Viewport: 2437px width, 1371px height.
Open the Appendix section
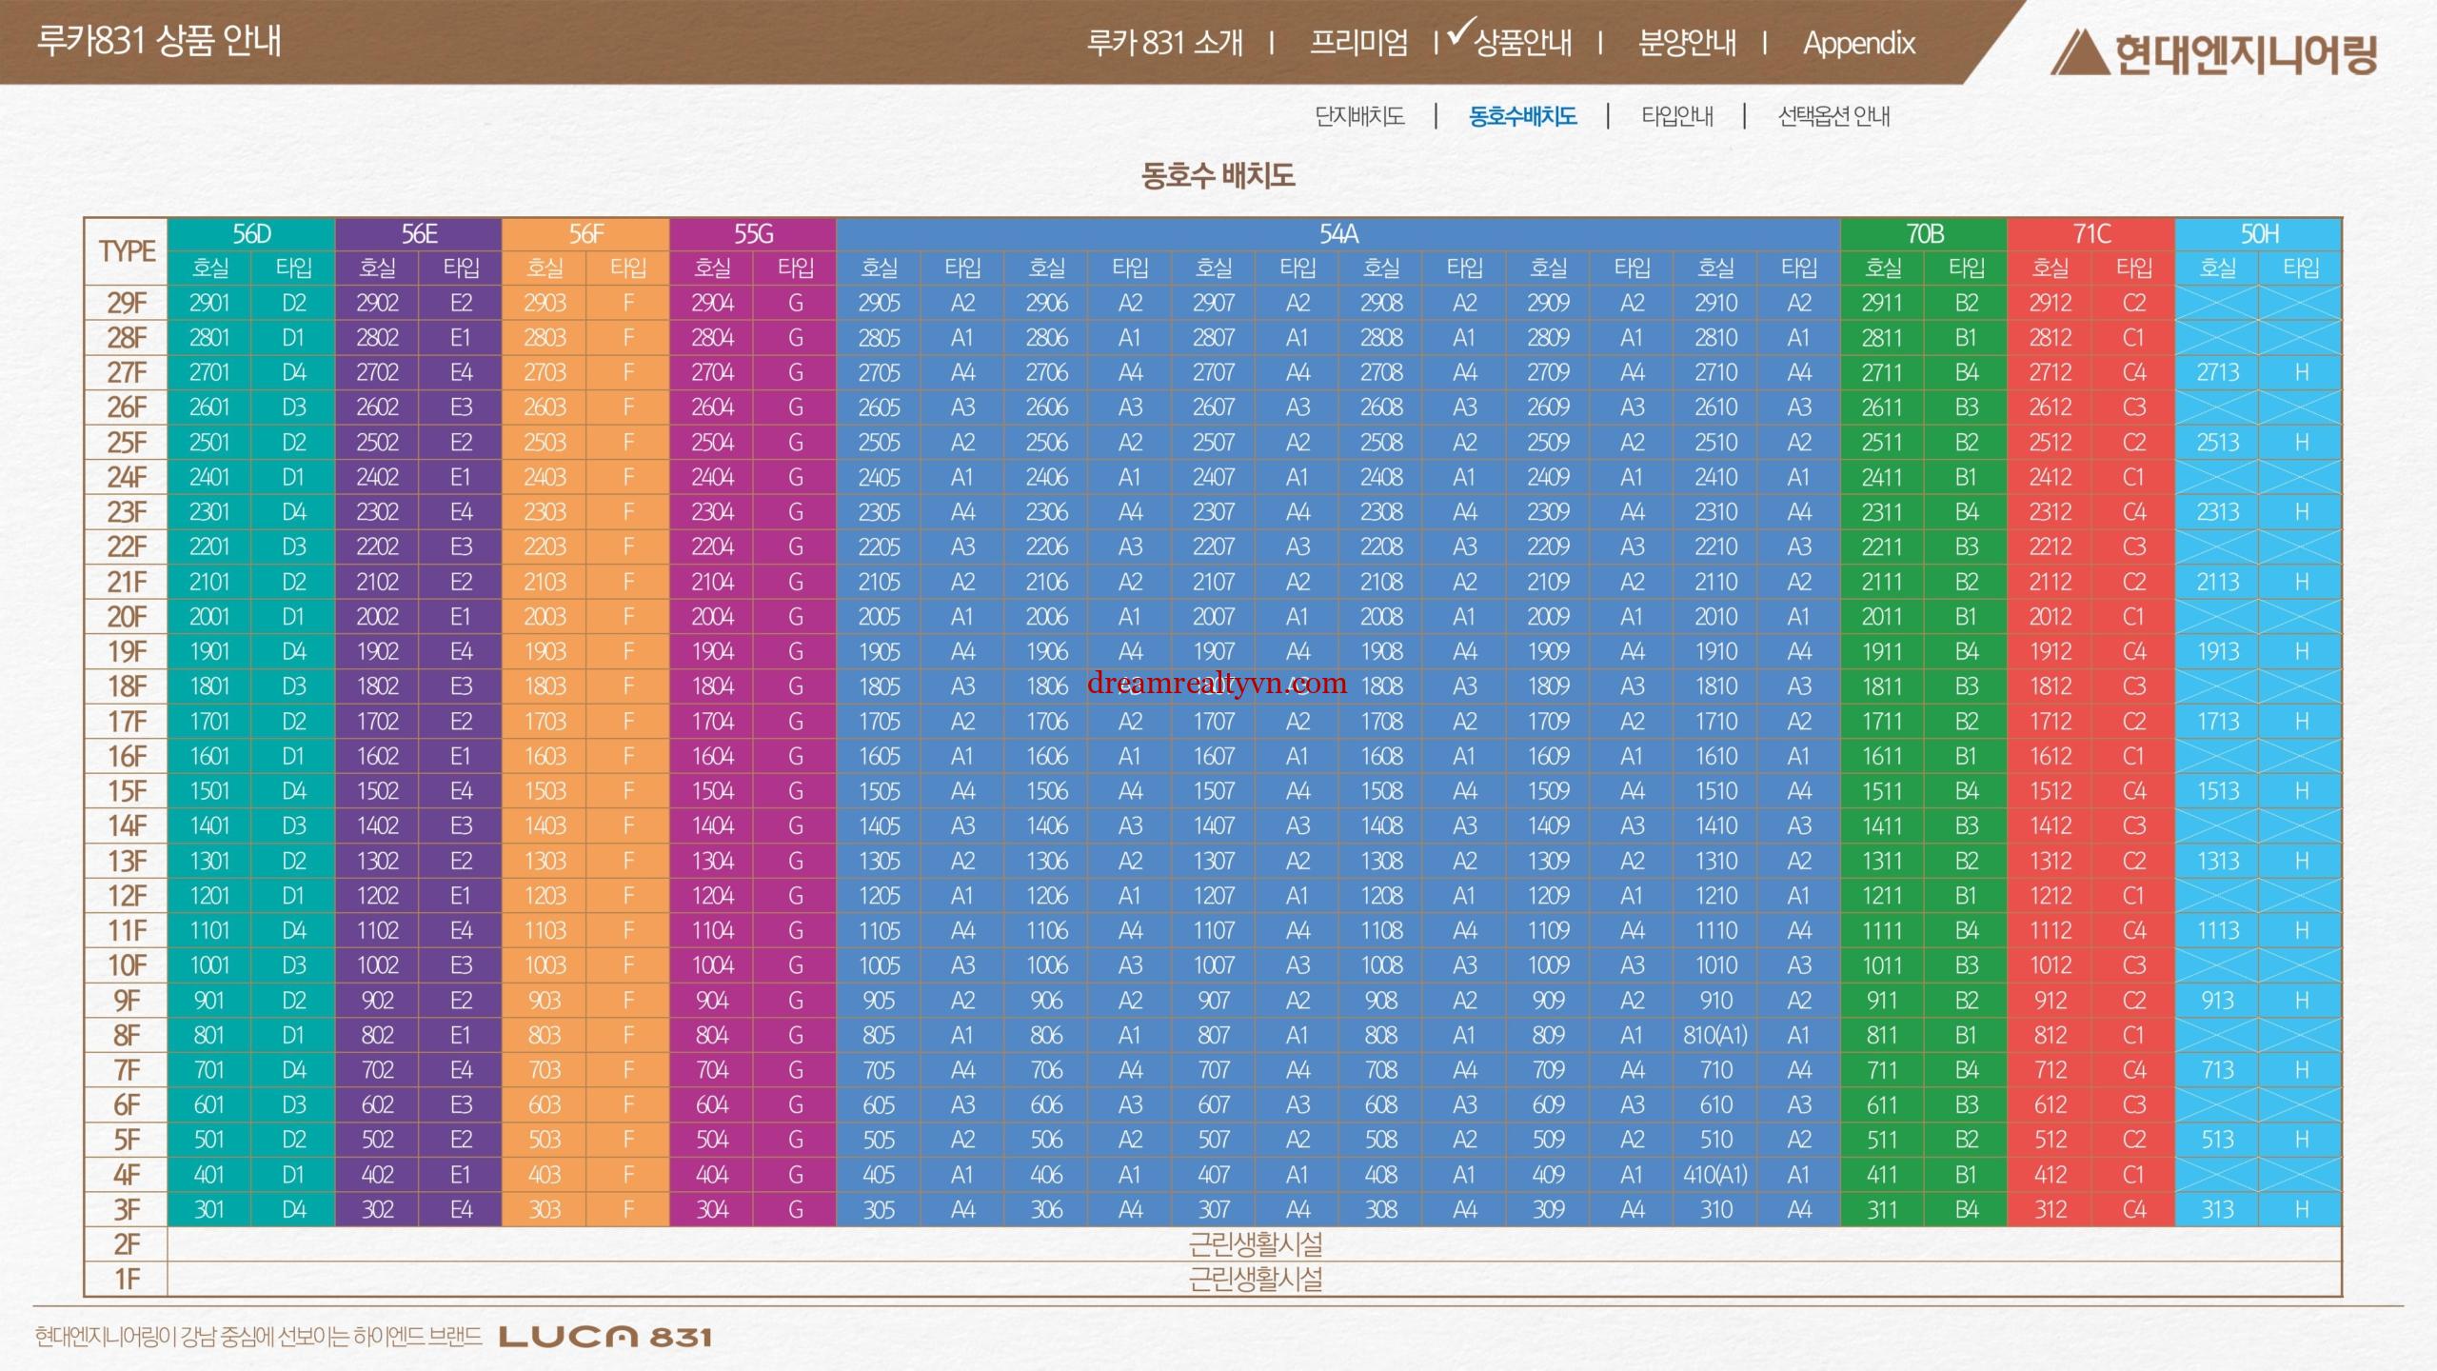point(1858,43)
